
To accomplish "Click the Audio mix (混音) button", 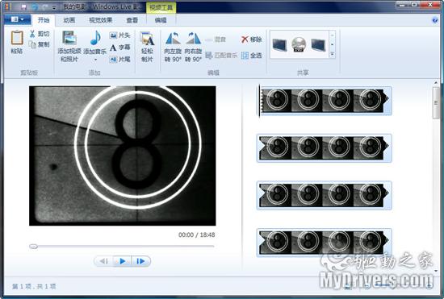I will (216, 39).
